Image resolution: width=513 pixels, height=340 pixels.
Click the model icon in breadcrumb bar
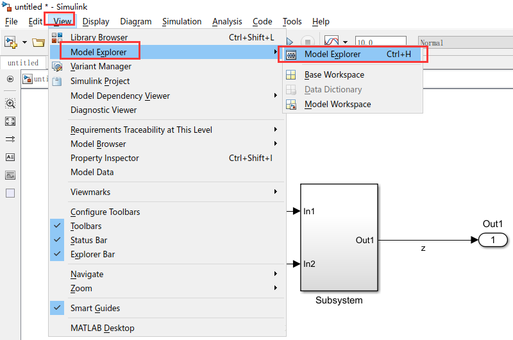click(x=28, y=79)
